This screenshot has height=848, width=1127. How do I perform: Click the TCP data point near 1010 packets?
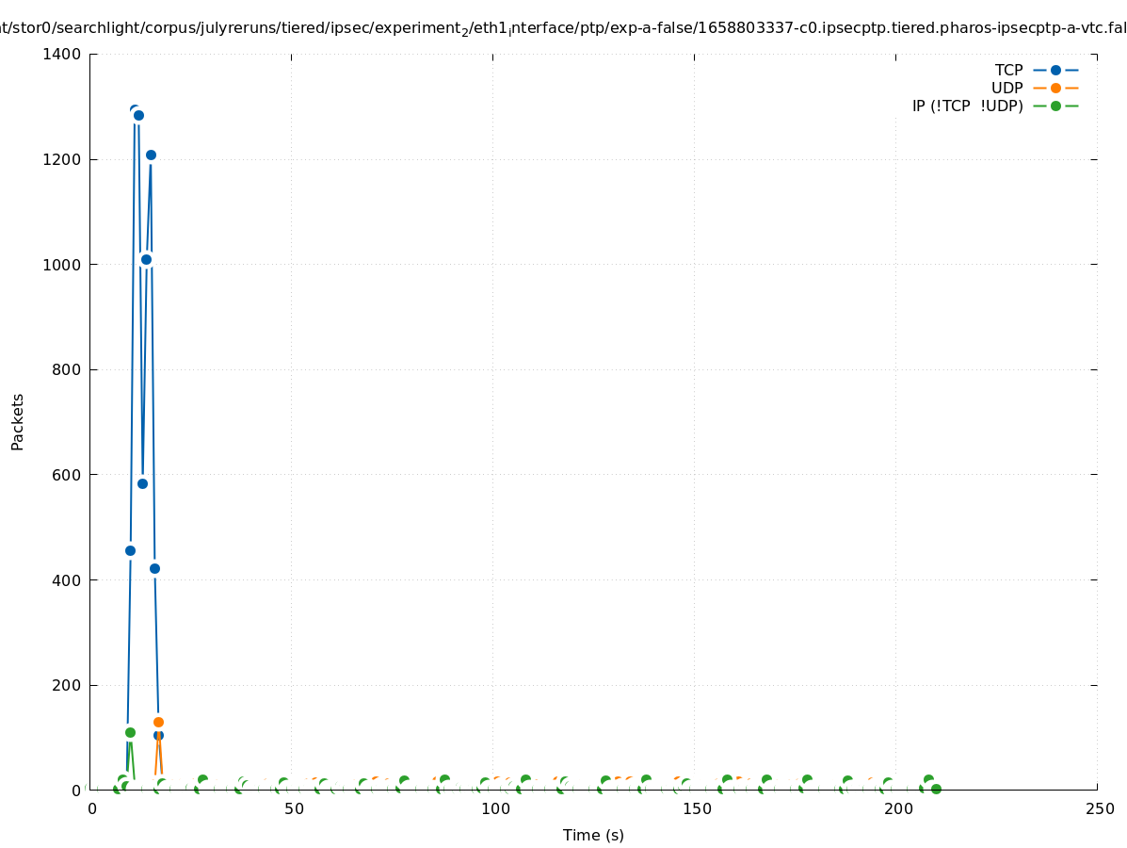coord(146,259)
